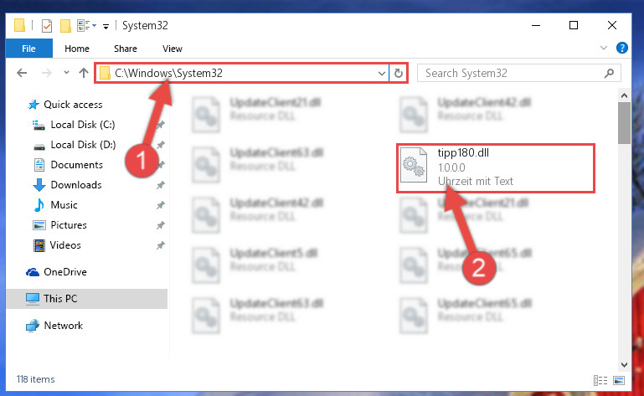The width and height of the screenshot is (644, 396).
Task: Switch to the View ribbon tab
Action: coord(172,49)
